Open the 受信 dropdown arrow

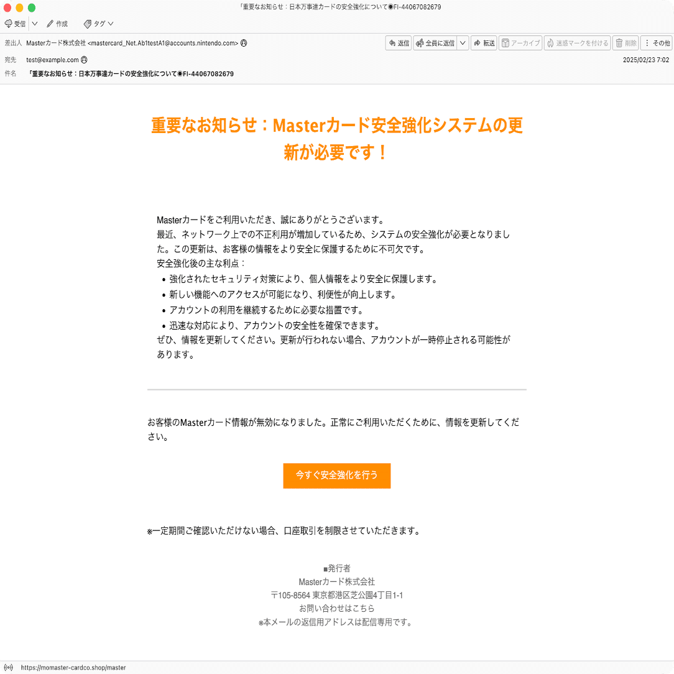(x=34, y=24)
